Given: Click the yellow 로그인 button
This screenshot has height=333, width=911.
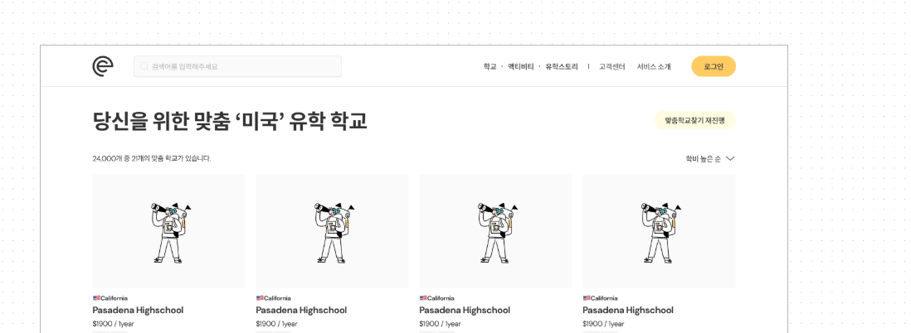Looking at the screenshot, I should tap(714, 66).
